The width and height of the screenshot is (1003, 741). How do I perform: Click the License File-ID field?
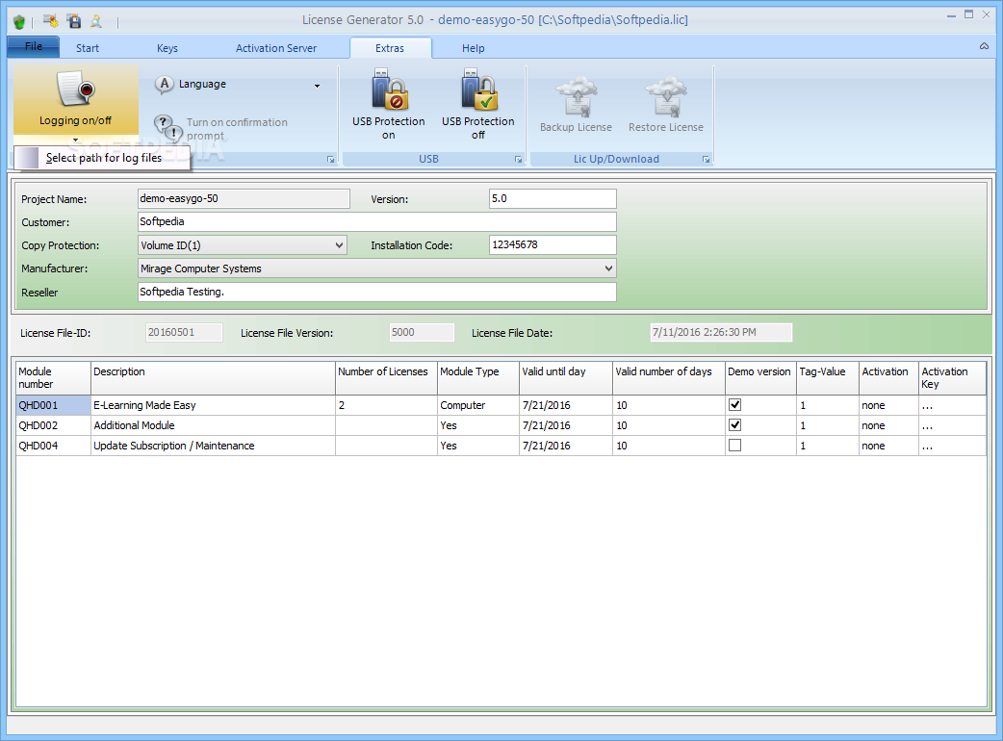pyautogui.click(x=184, y=332)
